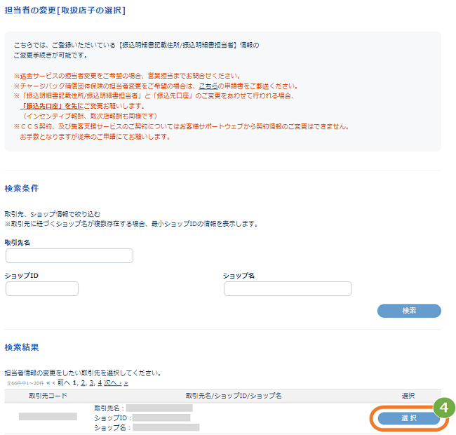Click the ショップID field label

[x=22, y=275]
